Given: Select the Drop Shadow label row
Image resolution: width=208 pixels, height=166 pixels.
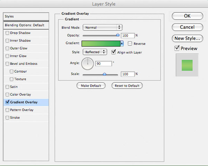Looking at the screenshot, I should (26, 33).
